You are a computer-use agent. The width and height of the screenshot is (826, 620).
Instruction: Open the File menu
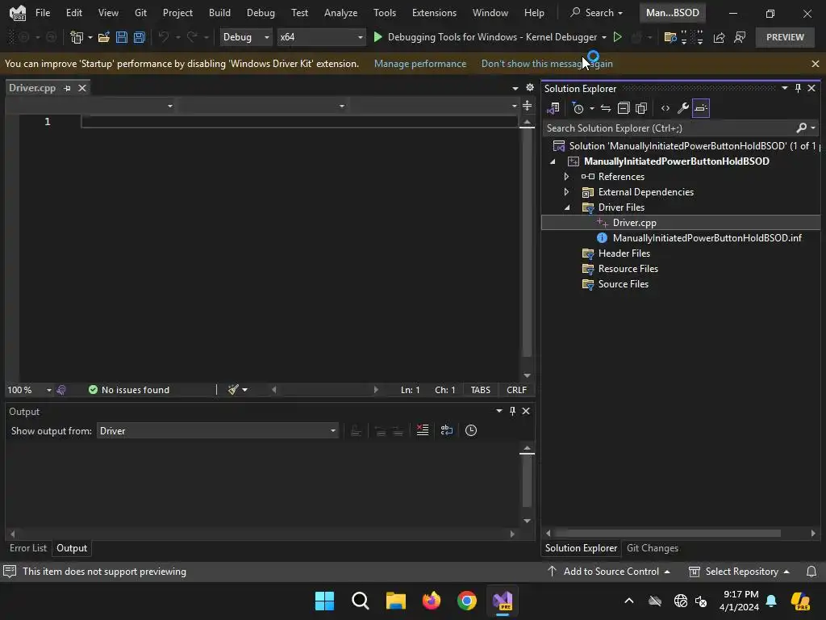[x=43, y=13]
